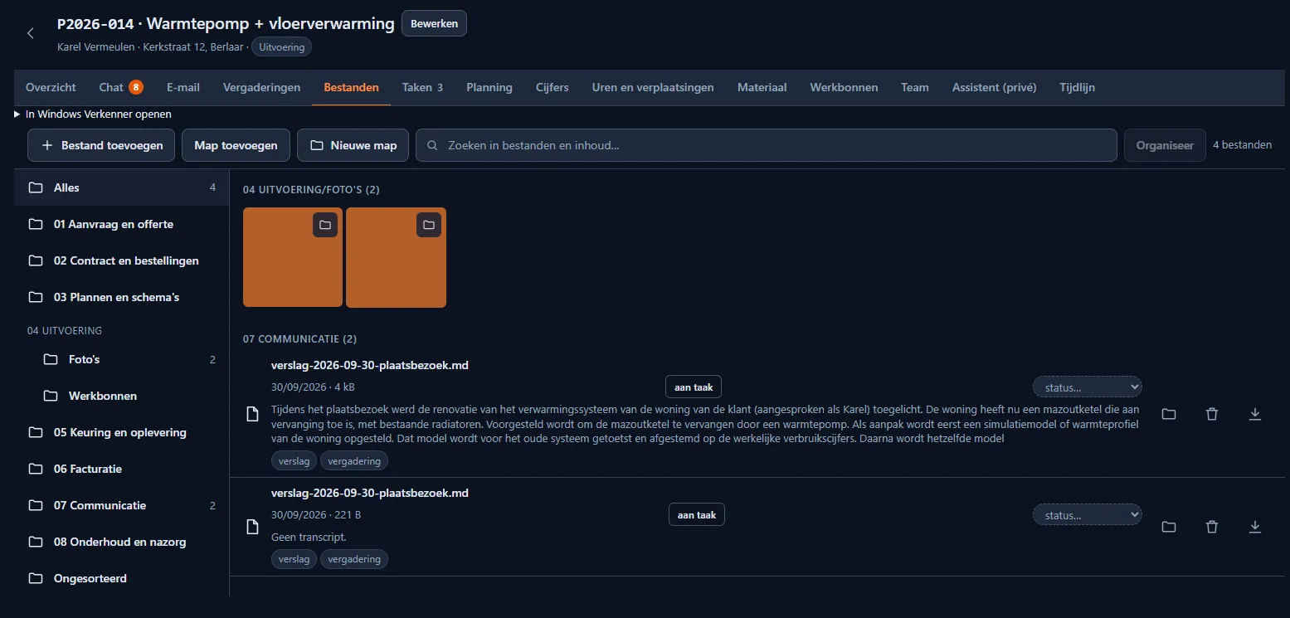The width and height of the screenshot is (1290, 618).
Task: Download the 221 B verslag file
Action: tap(1255, 527)
